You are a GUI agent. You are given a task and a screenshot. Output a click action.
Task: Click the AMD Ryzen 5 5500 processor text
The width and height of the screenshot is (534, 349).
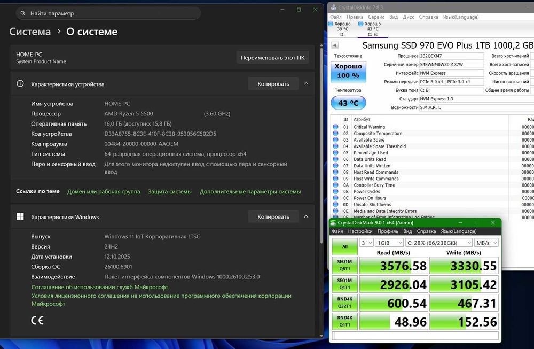tap(129, 113)
